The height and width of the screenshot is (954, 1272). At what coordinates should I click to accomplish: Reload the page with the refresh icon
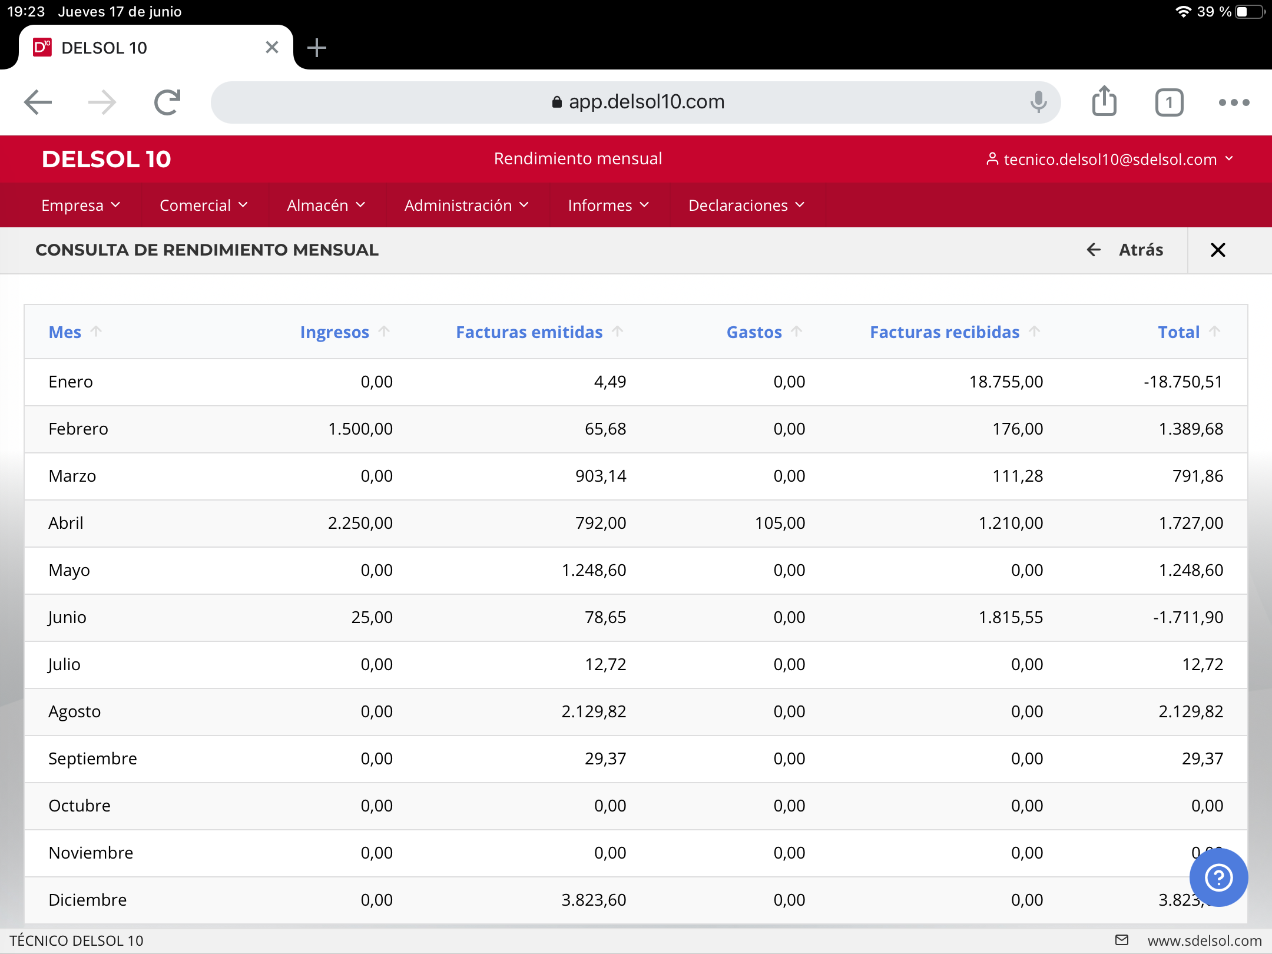167,102
